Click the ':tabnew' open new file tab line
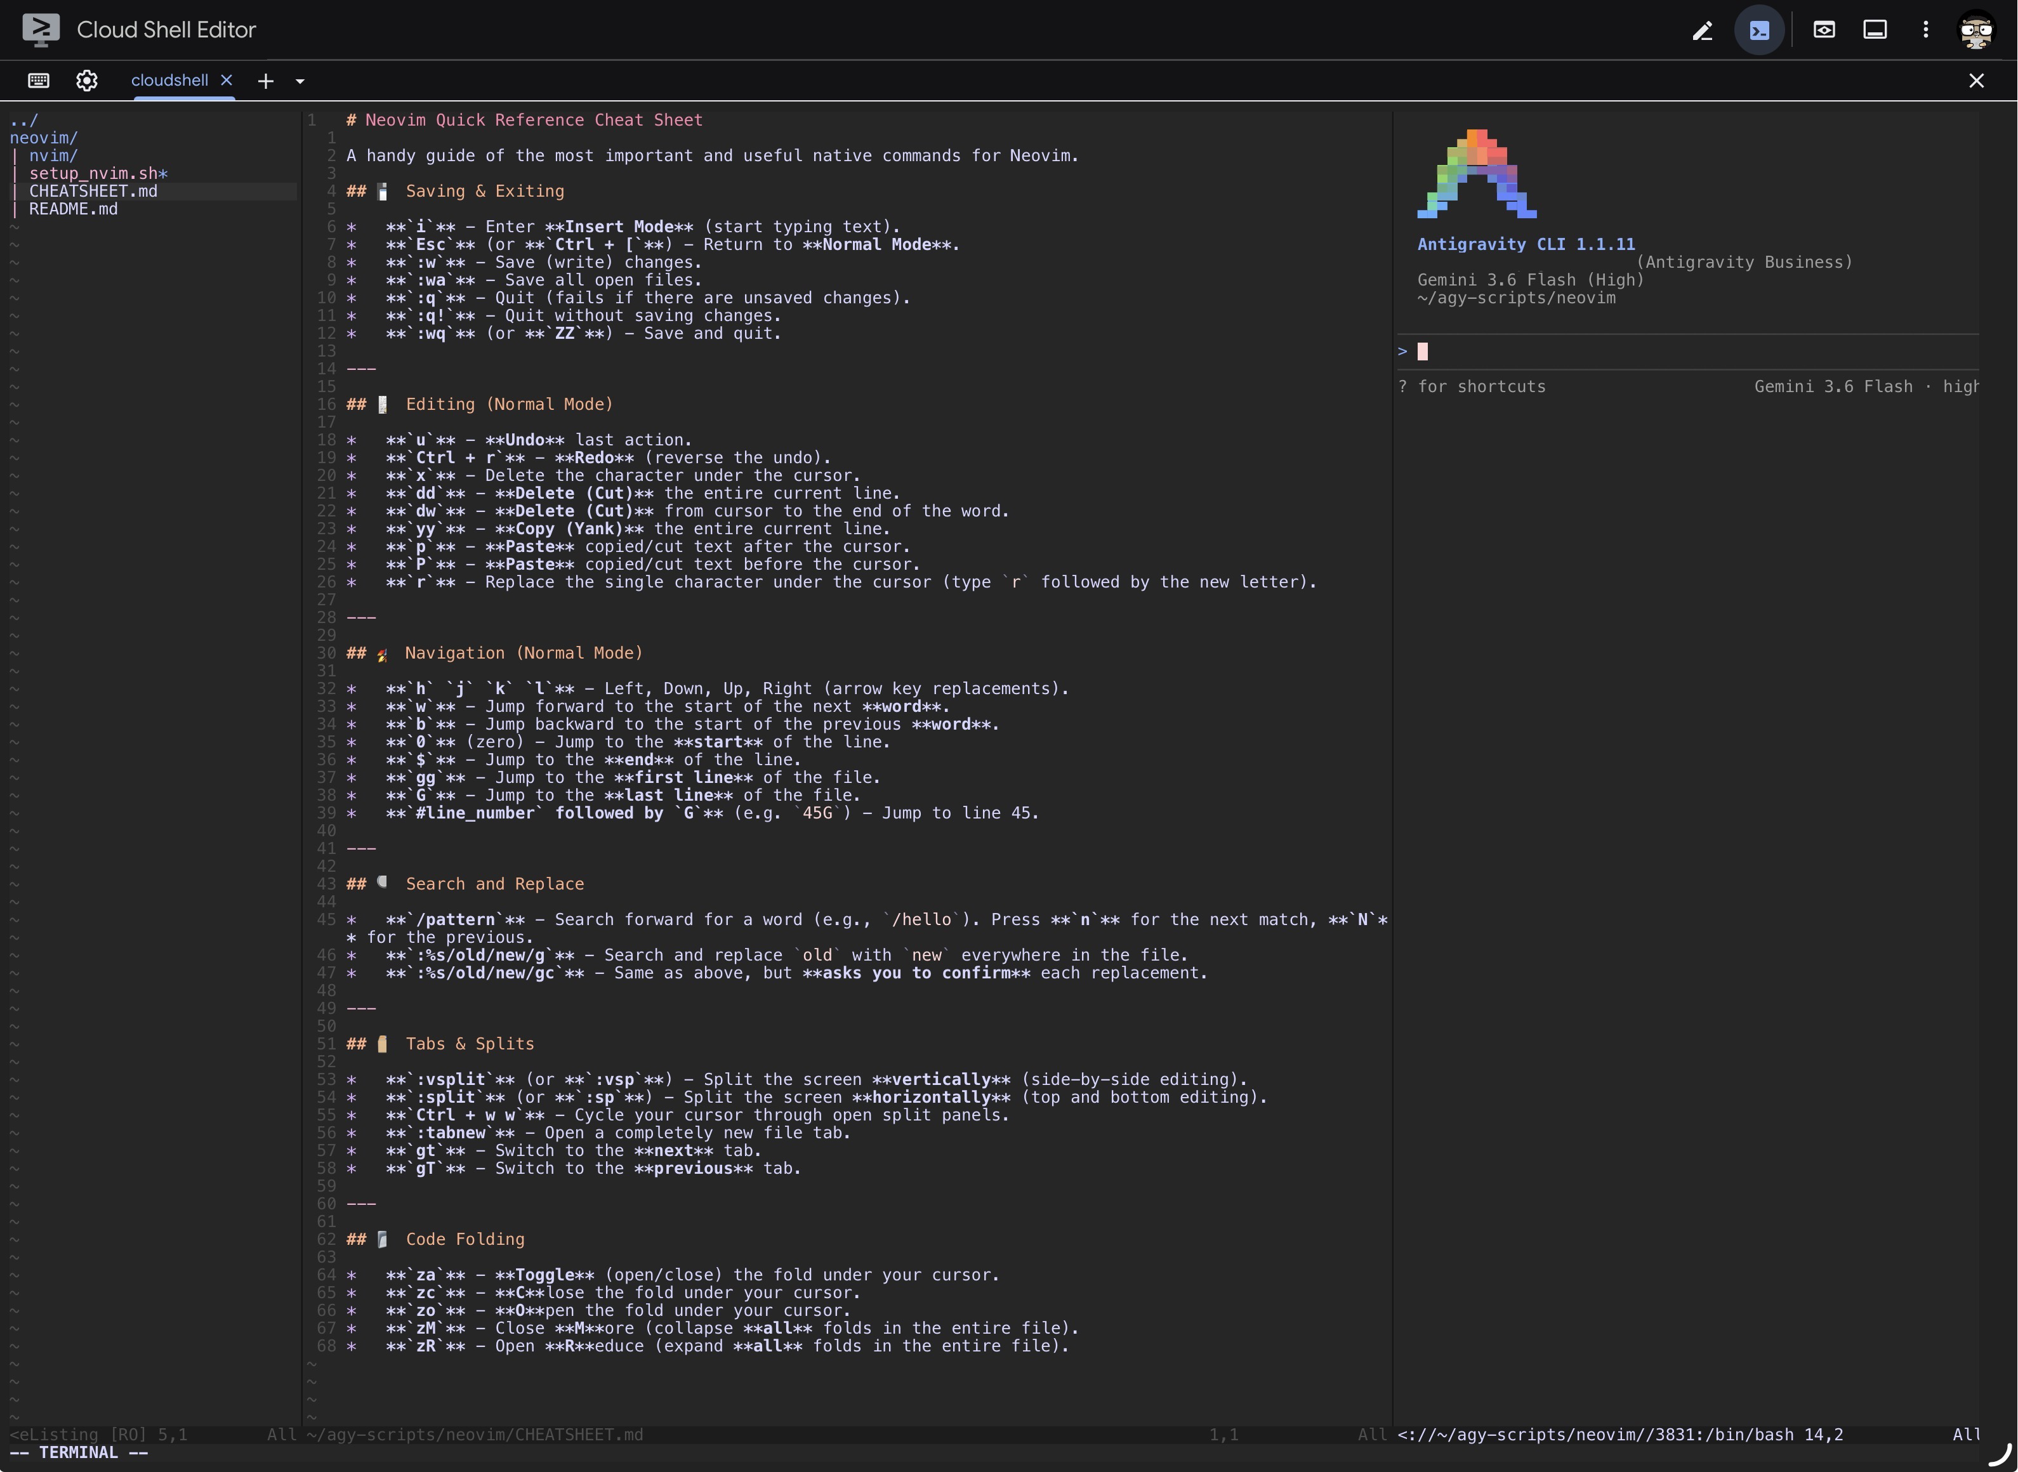Image resolution: width=2018 pixels, height=1472 pixels. tap(598, 1133)
